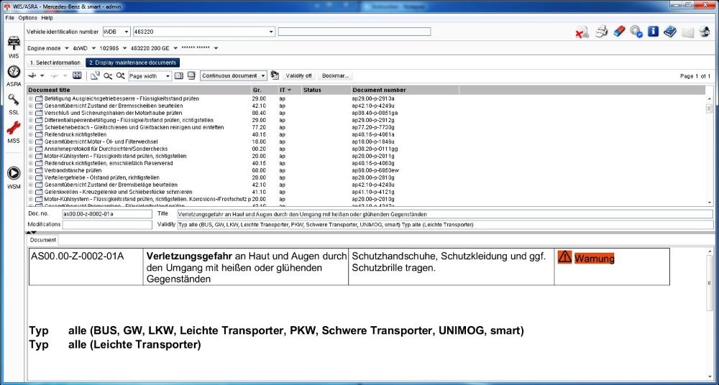The image size is (719, 385).
Task: Open the MSS wrench module
Action: 14,132
